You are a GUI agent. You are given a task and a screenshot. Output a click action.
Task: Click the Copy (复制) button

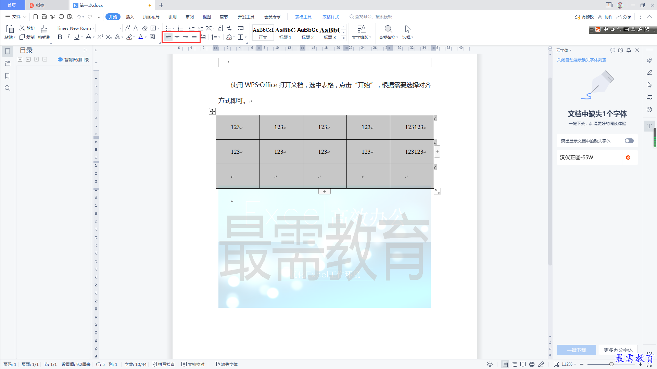(x=27, y=37)
